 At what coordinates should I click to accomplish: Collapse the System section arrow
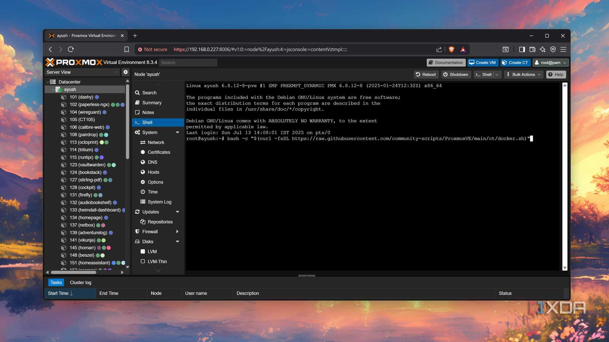click(177, 132)
